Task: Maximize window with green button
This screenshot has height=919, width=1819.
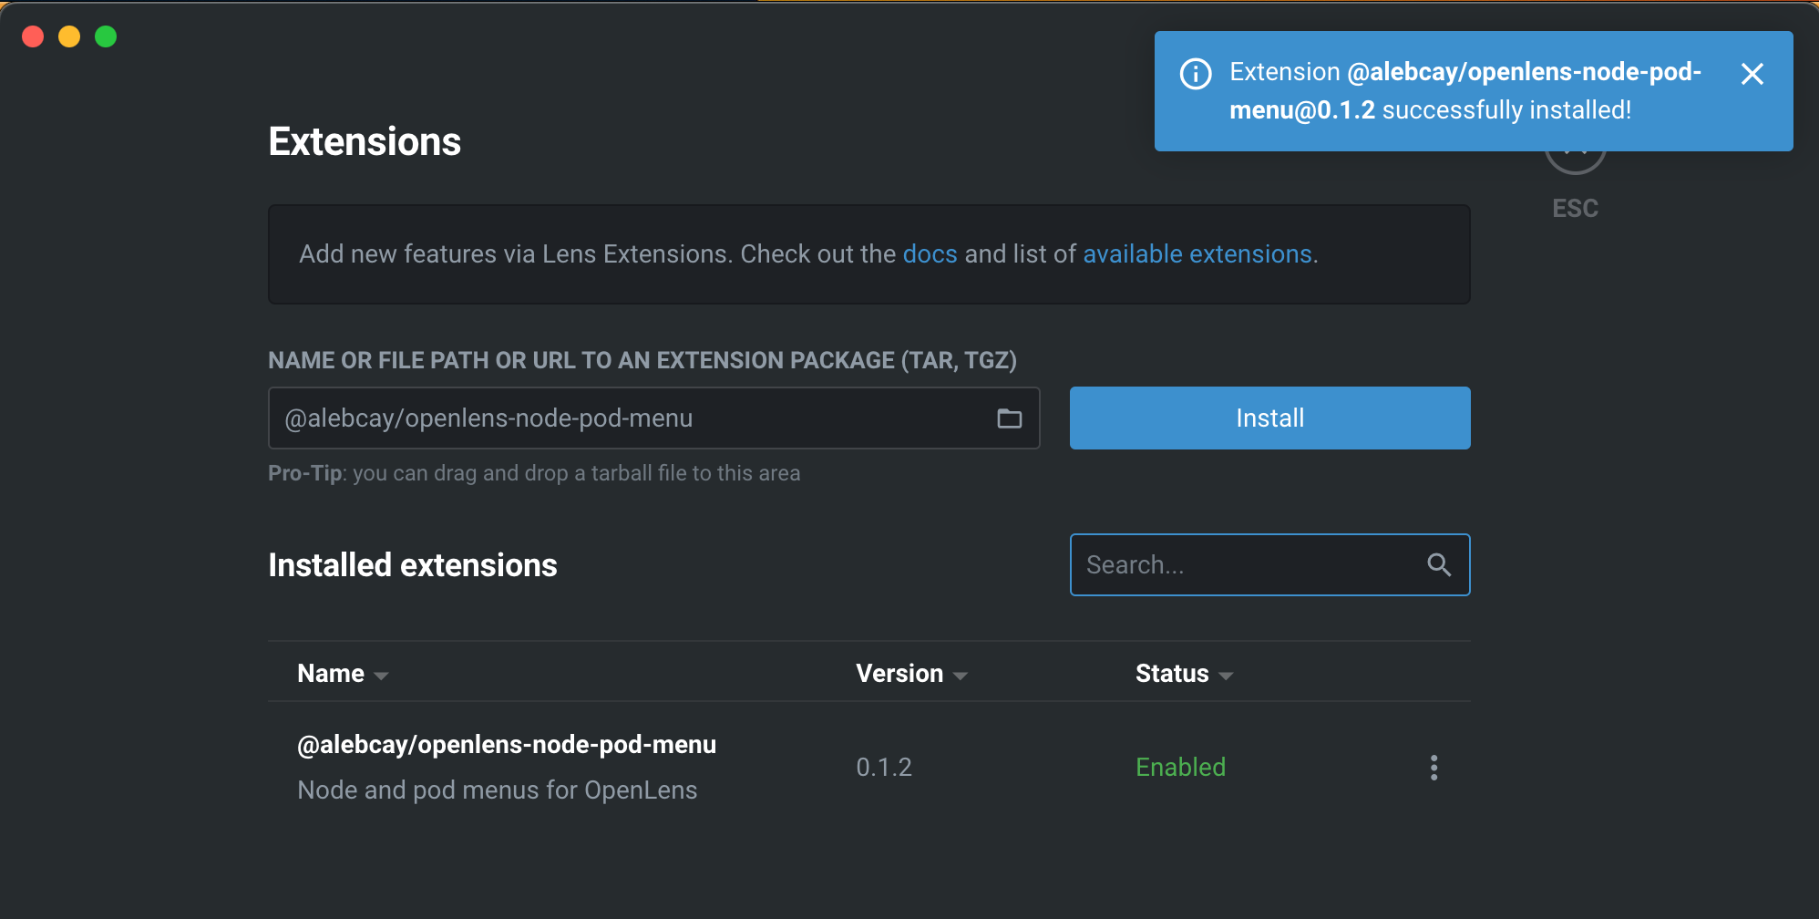Action: point(106,36)
